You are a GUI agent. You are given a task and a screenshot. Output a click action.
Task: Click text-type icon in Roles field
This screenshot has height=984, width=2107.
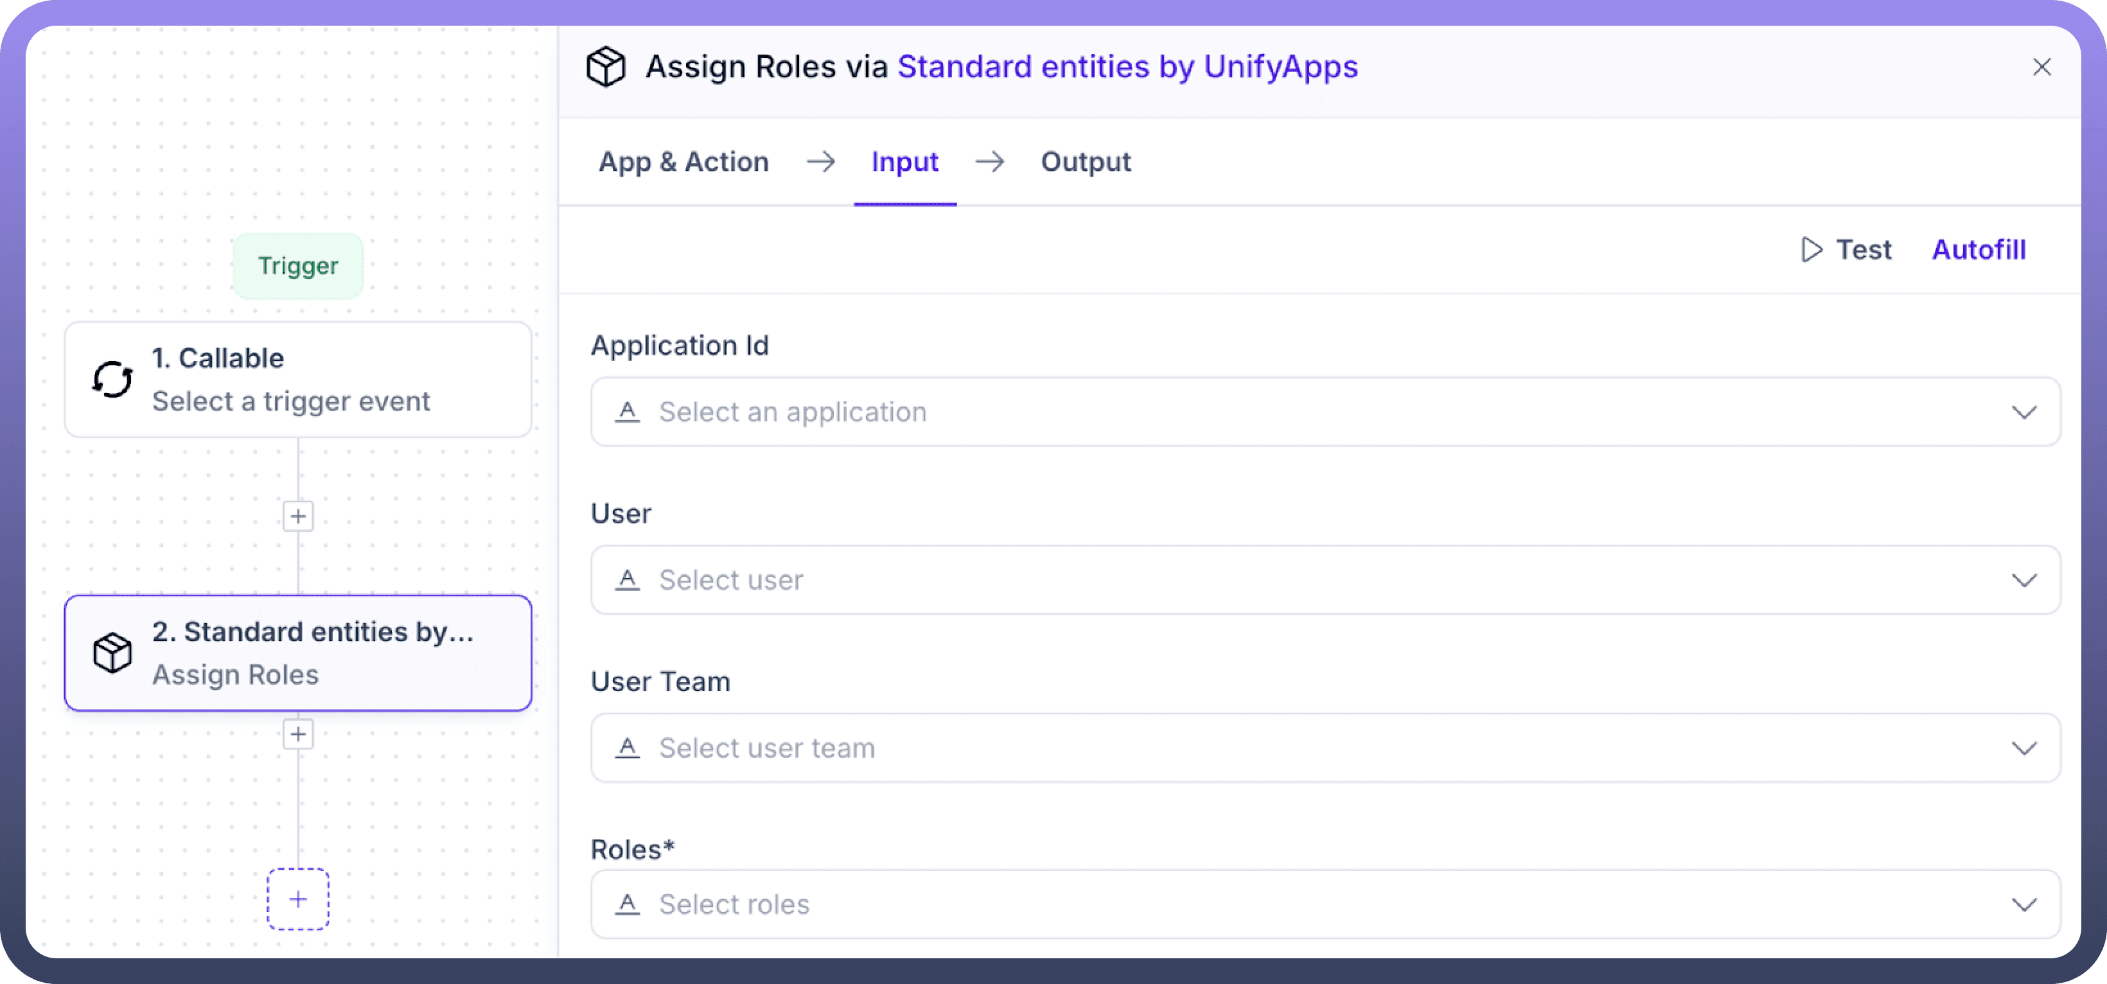[x=628, y=904]
